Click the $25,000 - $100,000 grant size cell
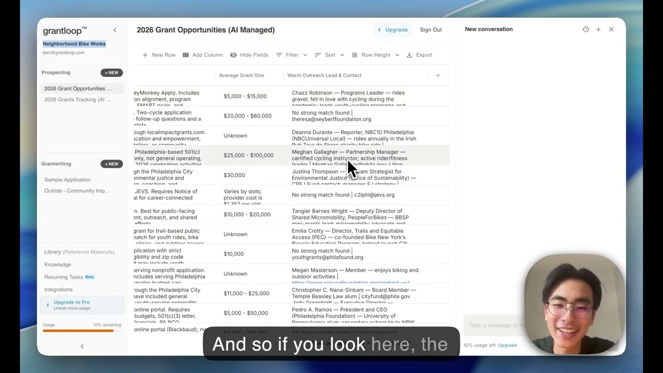This screenshot has width=663, height=373. [249, 155]
